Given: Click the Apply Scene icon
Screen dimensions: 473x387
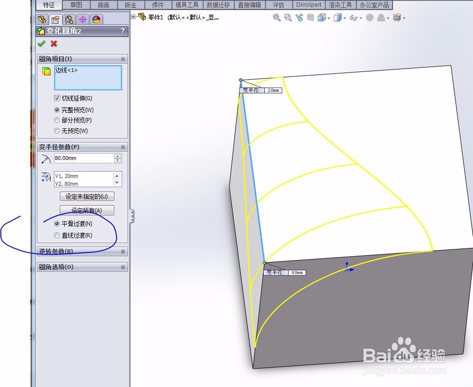Looking at the screenshot, I should 381,18.
